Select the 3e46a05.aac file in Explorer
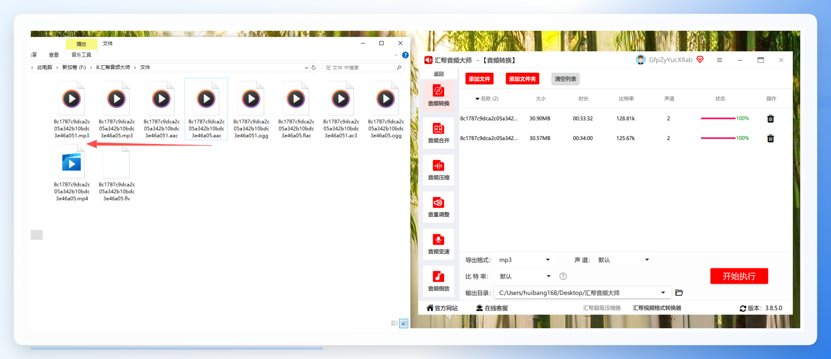Image resolution: width=831 pixels, height=359 pixels. click(206, 110)
